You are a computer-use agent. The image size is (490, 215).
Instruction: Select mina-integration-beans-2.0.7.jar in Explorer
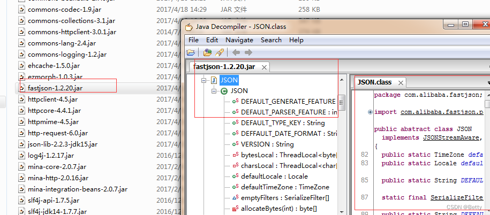point(78,189)
